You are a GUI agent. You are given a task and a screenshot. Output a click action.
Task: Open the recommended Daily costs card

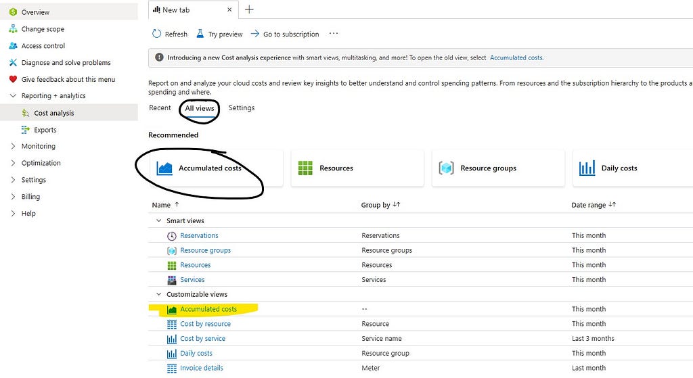pos(633,168)
